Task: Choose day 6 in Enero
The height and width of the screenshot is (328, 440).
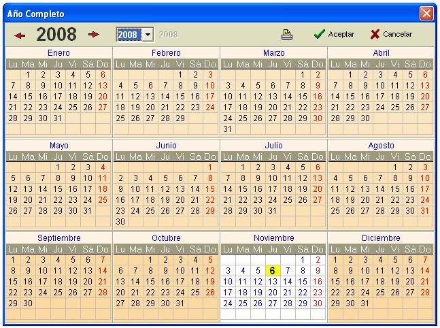Action: click(103, 75)
